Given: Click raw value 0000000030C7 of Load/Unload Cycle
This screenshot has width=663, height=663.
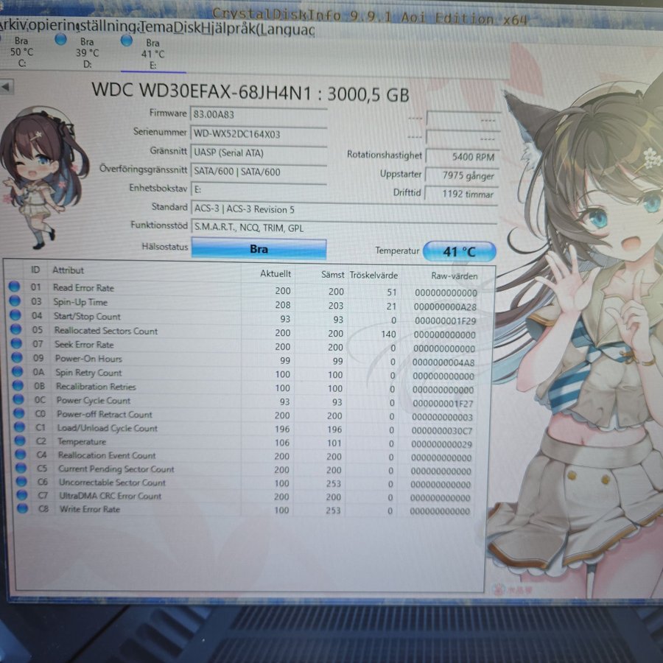Looking at the screenshot, I should (442, 431).
